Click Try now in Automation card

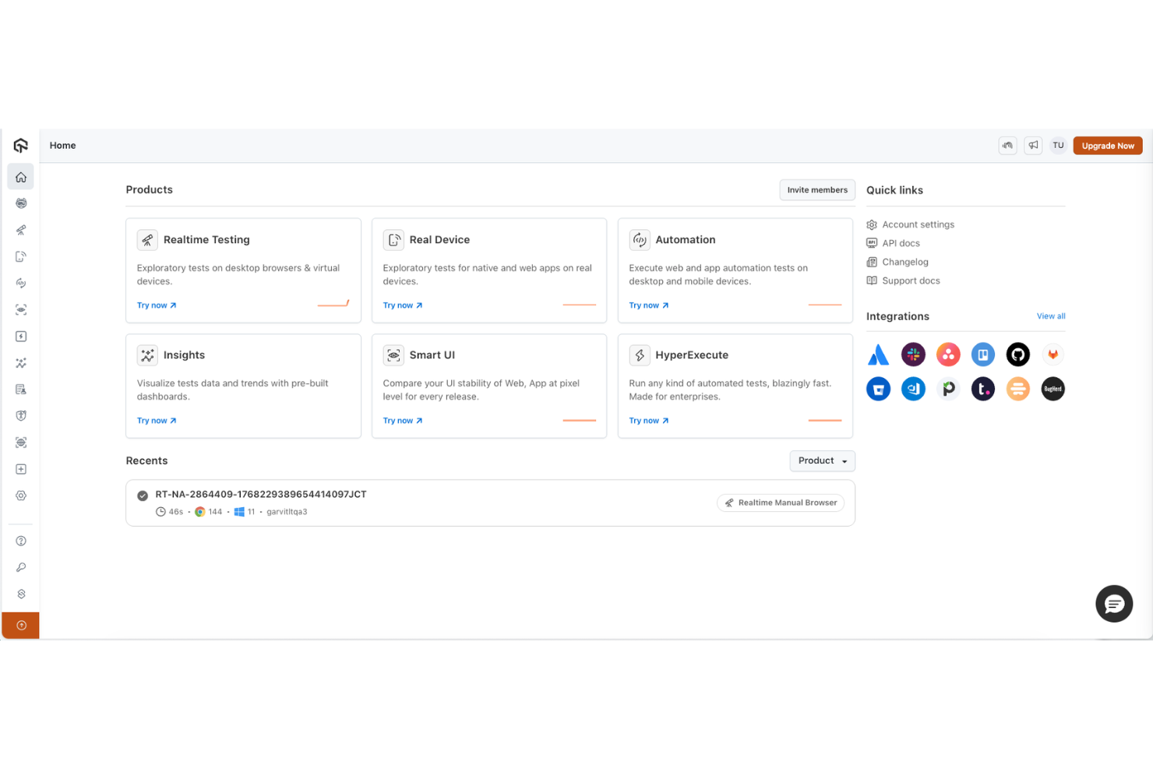click(649, 305)
